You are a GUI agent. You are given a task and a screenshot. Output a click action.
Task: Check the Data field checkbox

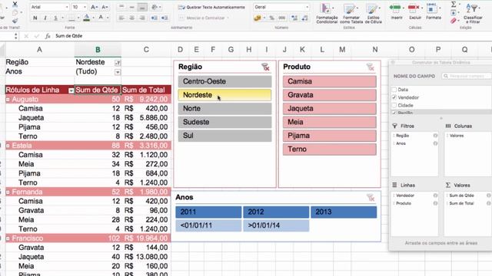394,90
